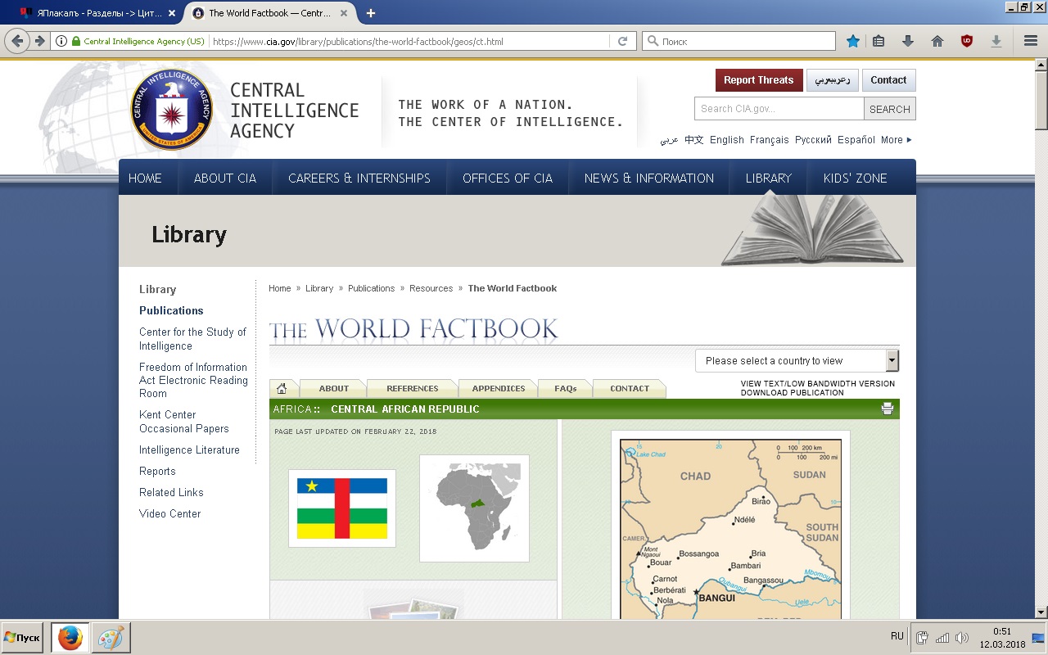Open Factbook ABOUT tab
The height and width of the screenshot is (655, 1048).
(x=334, y=388)
